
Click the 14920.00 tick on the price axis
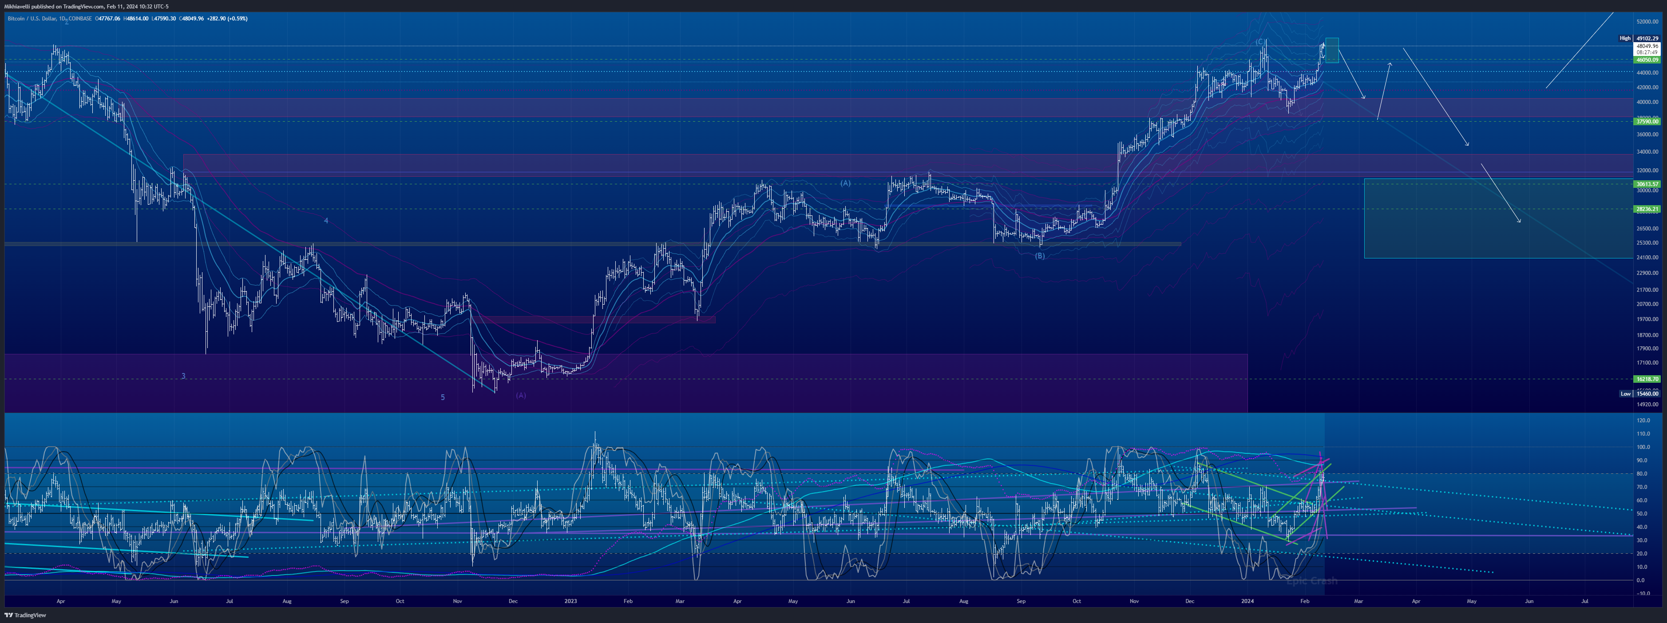tap(1647, 404)
